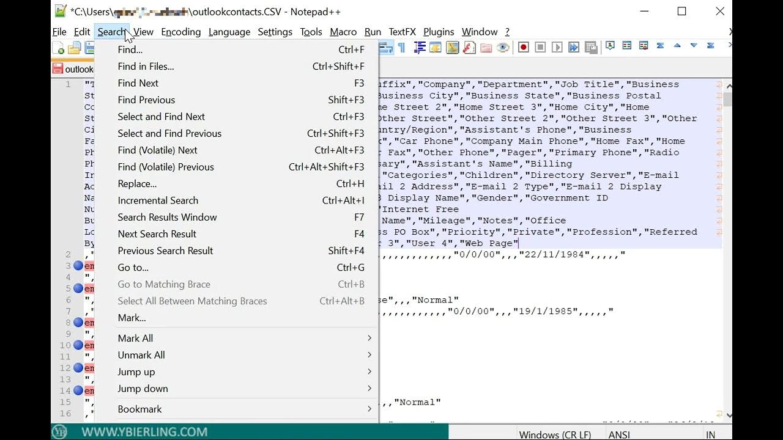Click the blue down-arrow Next icon

[x=693, y=45]
